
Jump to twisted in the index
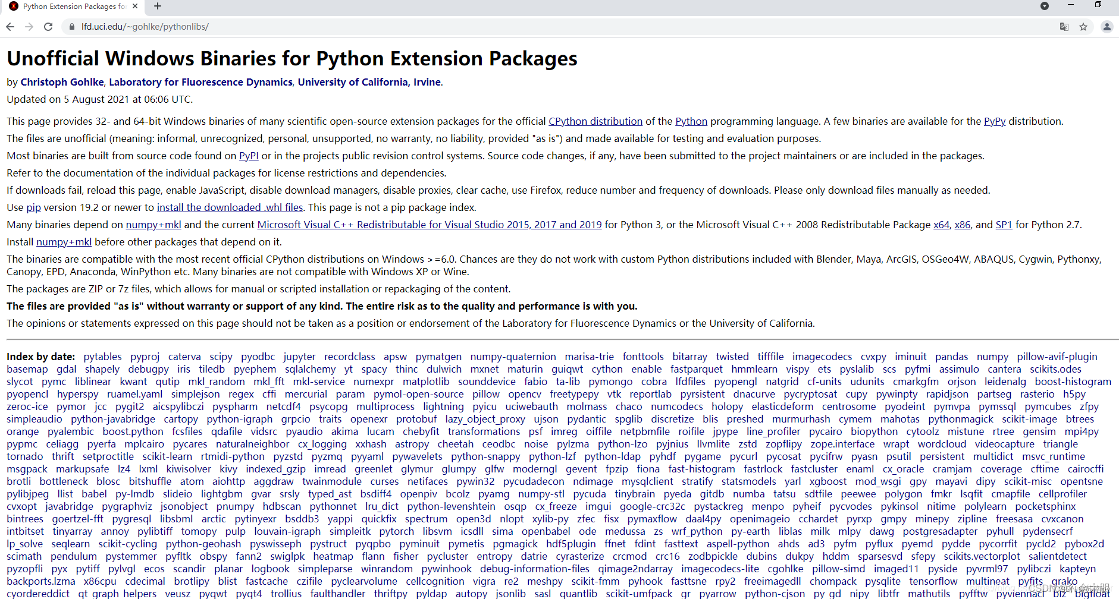coord(732,357)
